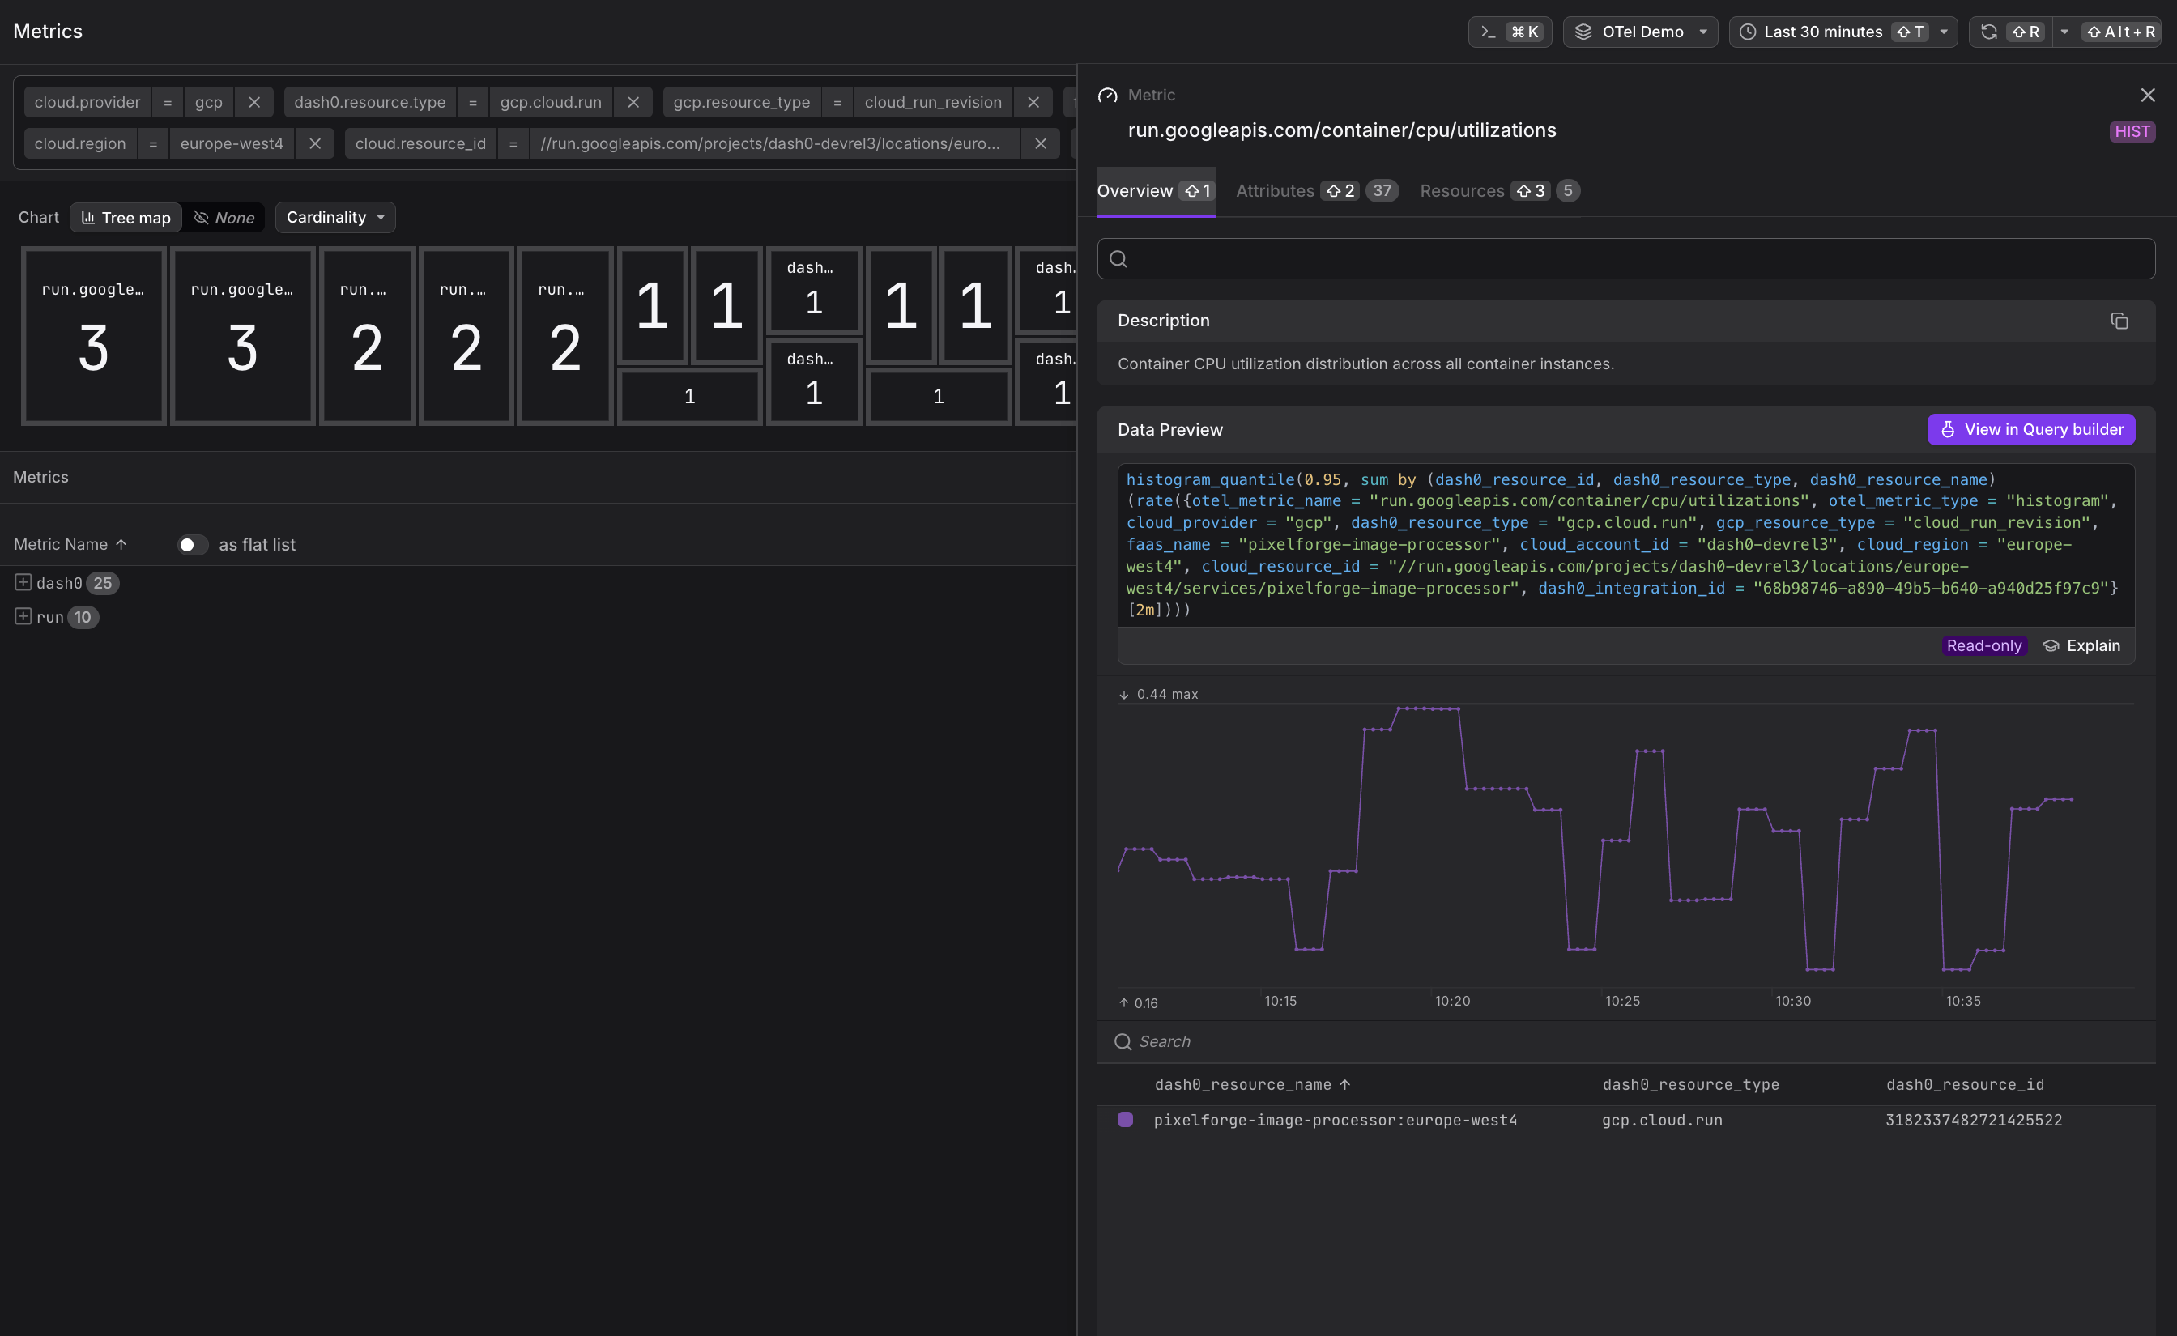
Task: Click the 10:20 time axis label
Action: (x=1451, y=1001)
